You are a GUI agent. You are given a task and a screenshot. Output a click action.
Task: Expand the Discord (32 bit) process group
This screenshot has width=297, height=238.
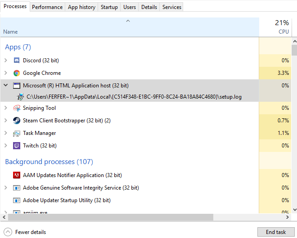coord(6,61)
